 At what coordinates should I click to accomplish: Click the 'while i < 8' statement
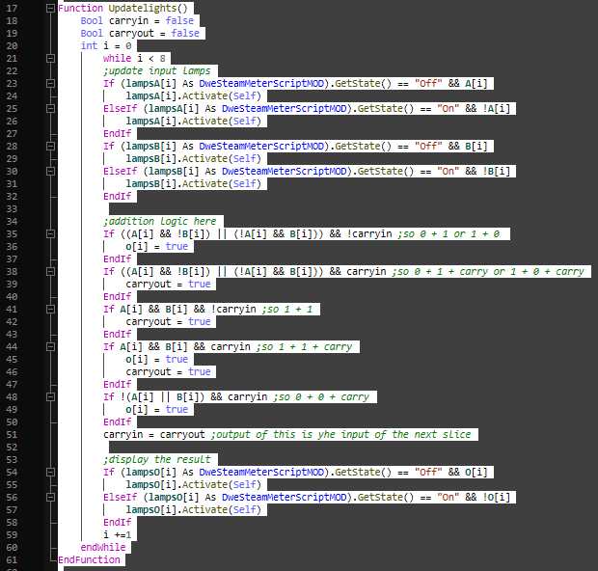pos(134,59)
